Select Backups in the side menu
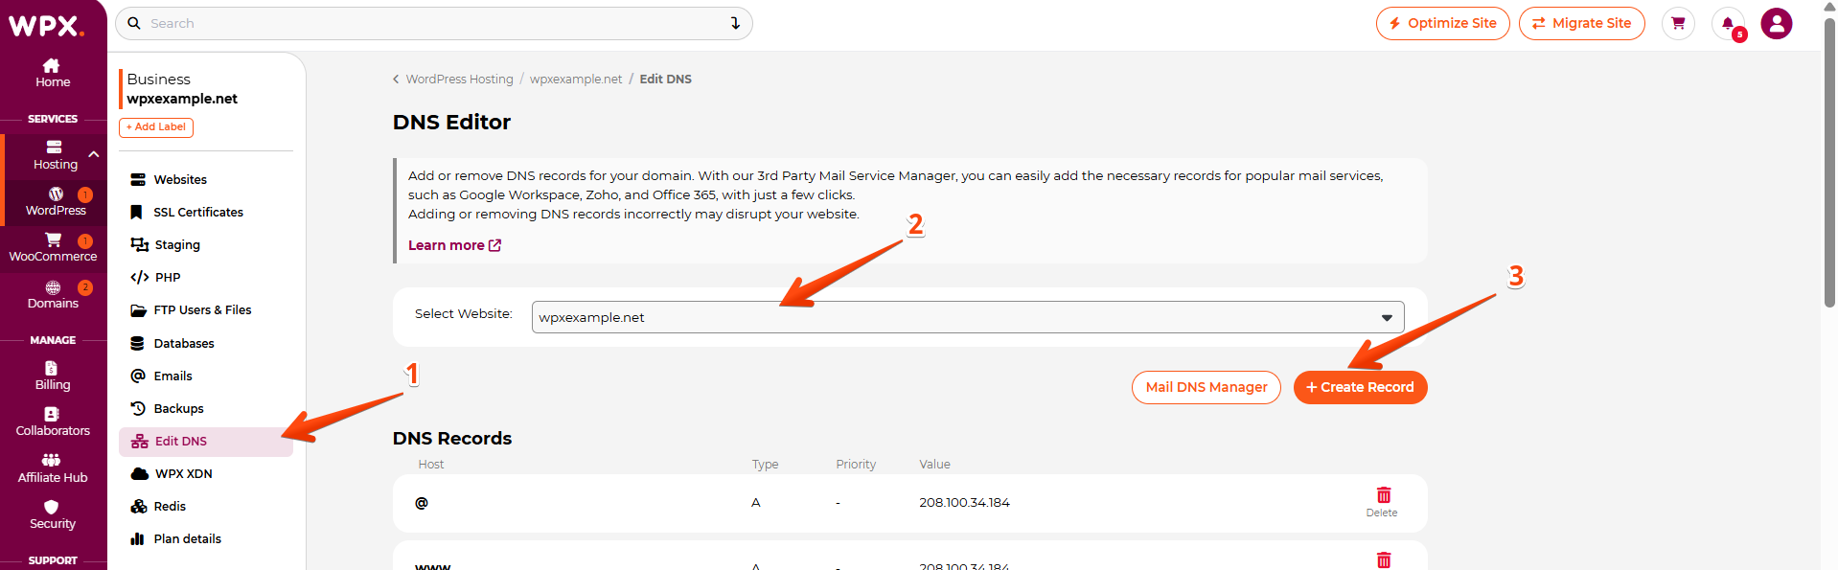Image resolution: width=1838 pixels, height=570 pixels. (178, 409)
